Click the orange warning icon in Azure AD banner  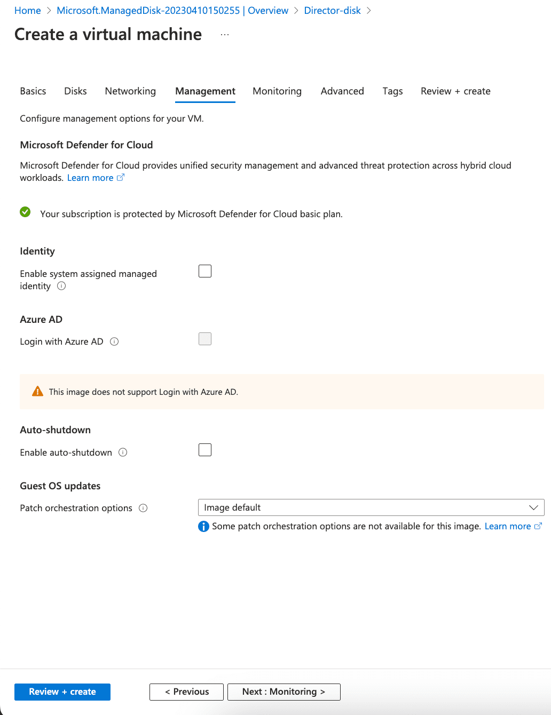tap(37, 392)
